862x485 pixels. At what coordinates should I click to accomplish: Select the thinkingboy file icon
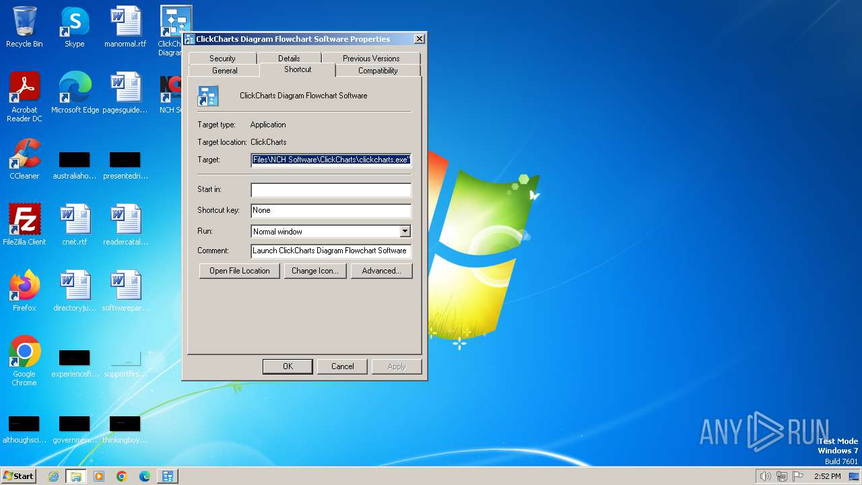(x=125, y=430)
